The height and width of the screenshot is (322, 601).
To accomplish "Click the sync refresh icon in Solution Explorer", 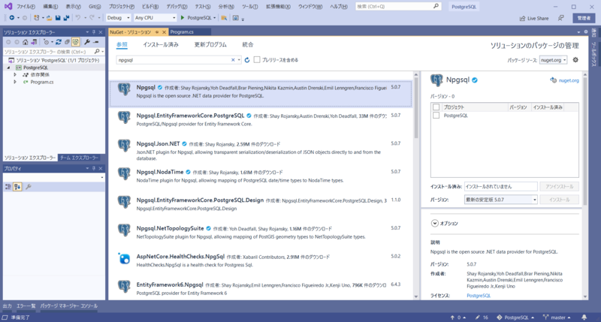I will point(59,42).
